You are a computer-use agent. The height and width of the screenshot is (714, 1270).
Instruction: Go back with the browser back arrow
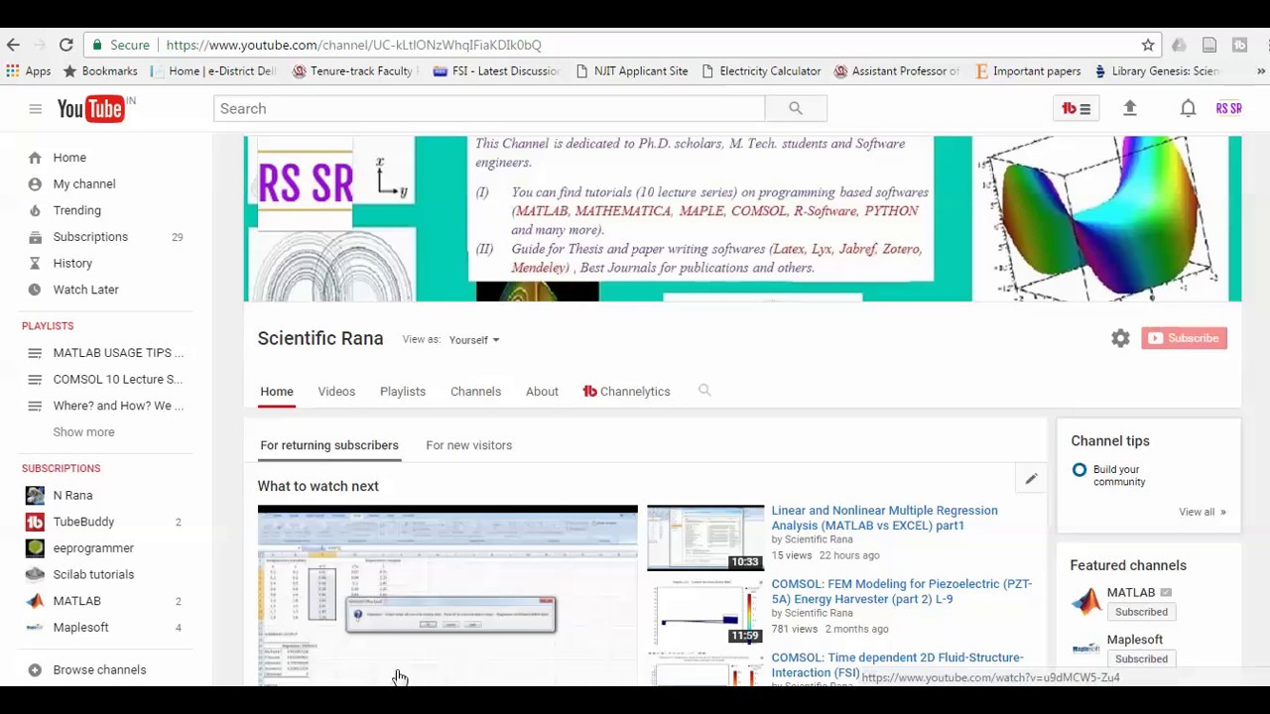(x=13, y=45)
